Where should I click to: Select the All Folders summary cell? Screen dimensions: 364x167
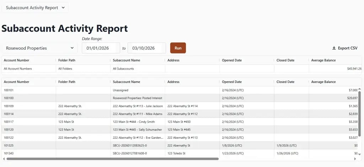coord(65,69)
